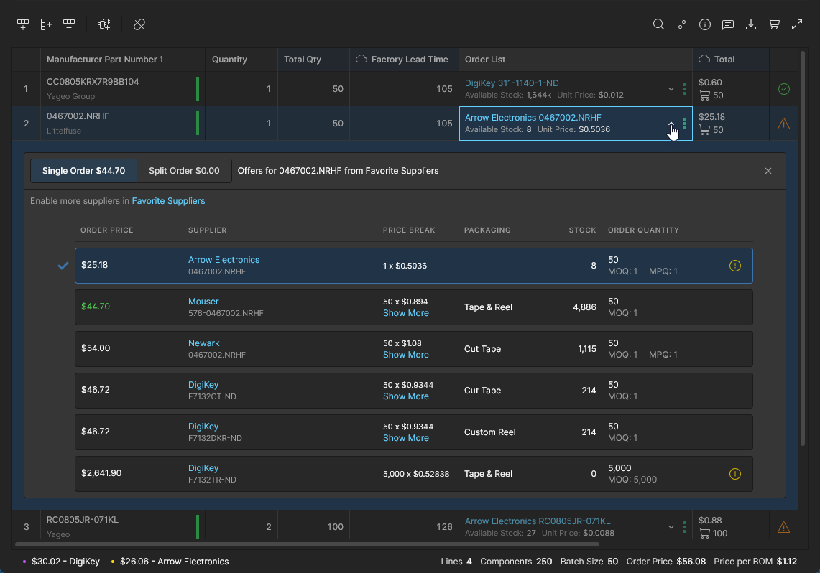Click Show More under Mouser price break

point(405,313)
